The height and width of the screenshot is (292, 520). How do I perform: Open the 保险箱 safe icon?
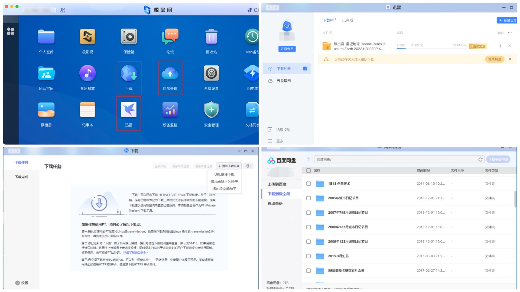(x=129, y=37)
